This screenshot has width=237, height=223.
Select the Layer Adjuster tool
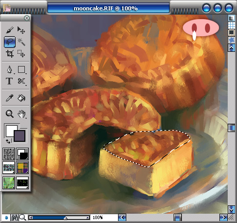pos(21,30)
